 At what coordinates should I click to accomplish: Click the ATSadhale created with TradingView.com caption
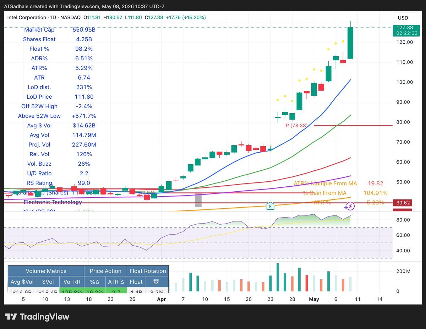coord(84,6)
